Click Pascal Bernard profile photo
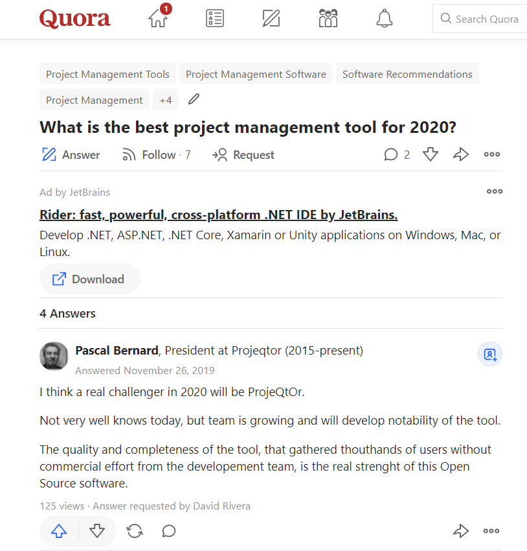This screenshot has height=551, width=527. tap(54, 356)
